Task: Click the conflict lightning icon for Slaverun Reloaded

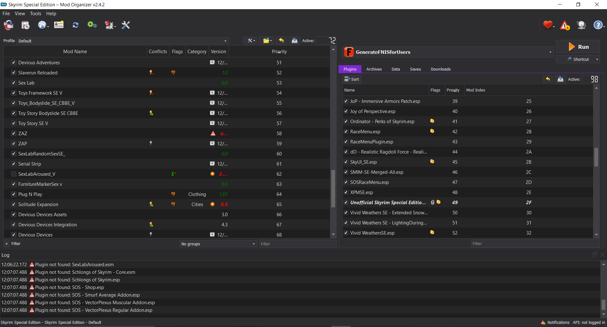Action: tap(151, 72)
